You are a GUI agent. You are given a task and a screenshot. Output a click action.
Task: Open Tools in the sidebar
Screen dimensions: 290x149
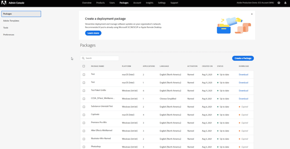(x=5, y=27)
